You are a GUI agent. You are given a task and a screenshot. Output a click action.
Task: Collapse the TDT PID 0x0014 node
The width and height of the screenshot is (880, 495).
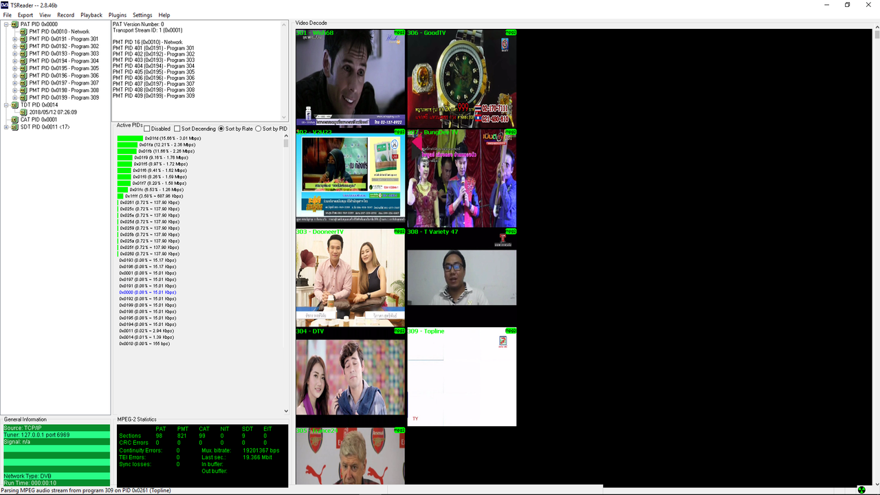(x=6, y=105)
